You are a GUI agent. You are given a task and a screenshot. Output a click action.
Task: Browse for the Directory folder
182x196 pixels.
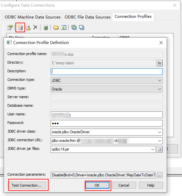(x=160, y=63)
